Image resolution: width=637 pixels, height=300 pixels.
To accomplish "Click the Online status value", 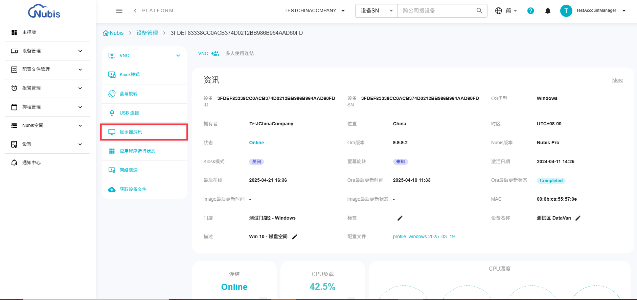I will point(256,143).
